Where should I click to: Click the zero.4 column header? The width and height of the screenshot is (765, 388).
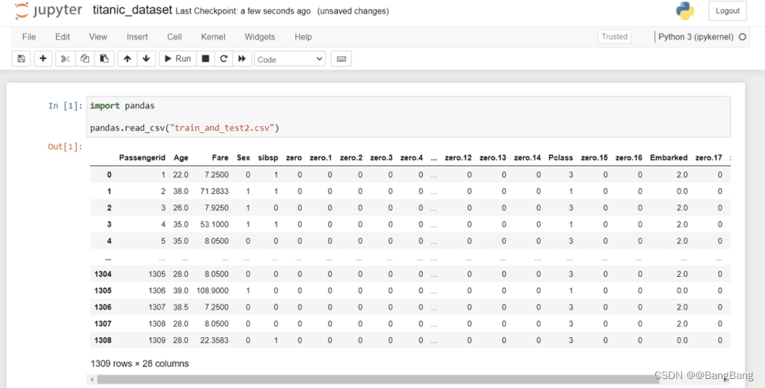pyautogui.click(x=412, y=158)
